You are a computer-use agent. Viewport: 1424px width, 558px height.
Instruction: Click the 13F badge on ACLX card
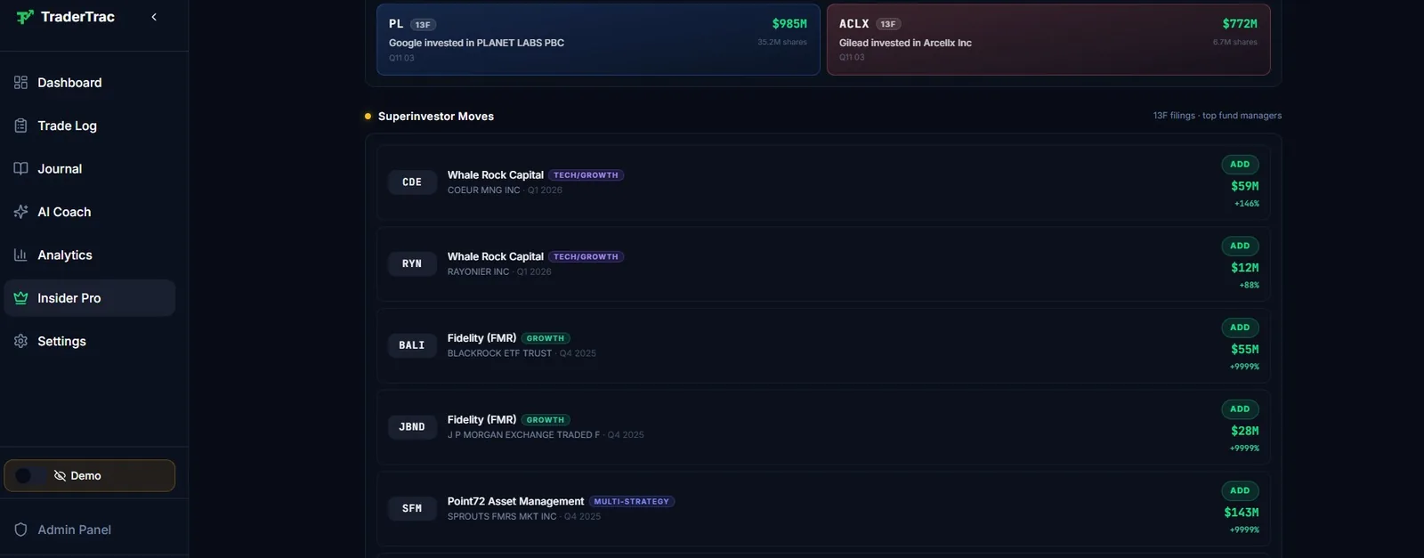tap(888, 24)
